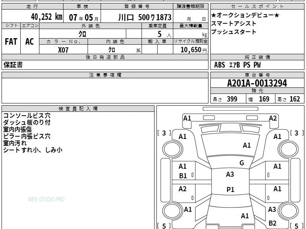The height and width of the screenshot is (229, 306).
Task: Select interior color value クロ under 内装色
Action: [112, 50]
